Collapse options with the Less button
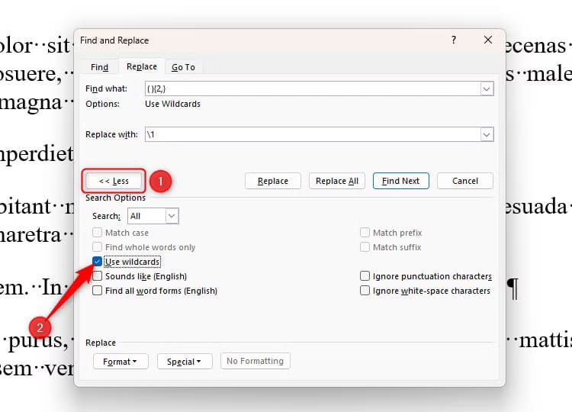Screen dimensions: 572x412 click(x=114, y=181)
